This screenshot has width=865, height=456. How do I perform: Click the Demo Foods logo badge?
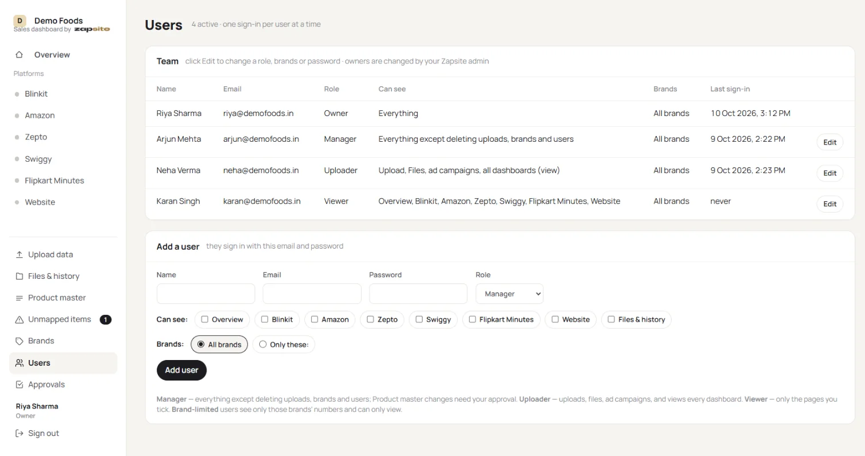pyautogui.click(x=20, y=21)
